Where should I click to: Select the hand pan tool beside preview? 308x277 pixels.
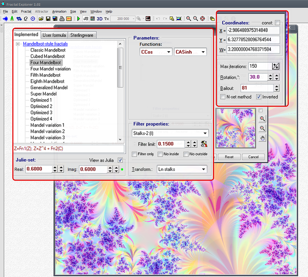(263, 138)
